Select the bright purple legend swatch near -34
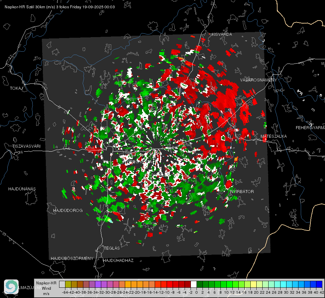 coord(98,284)
